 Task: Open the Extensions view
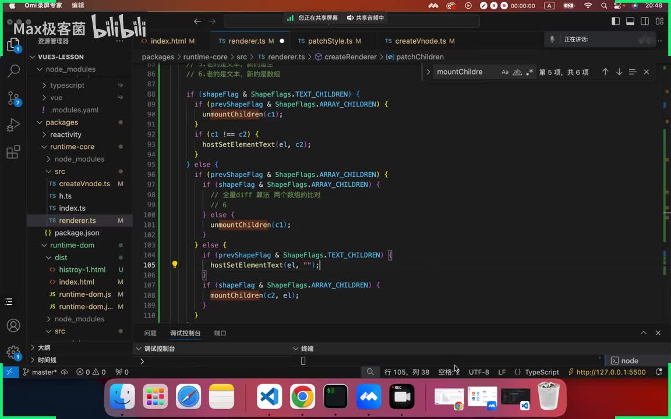(x=13, y=152)
